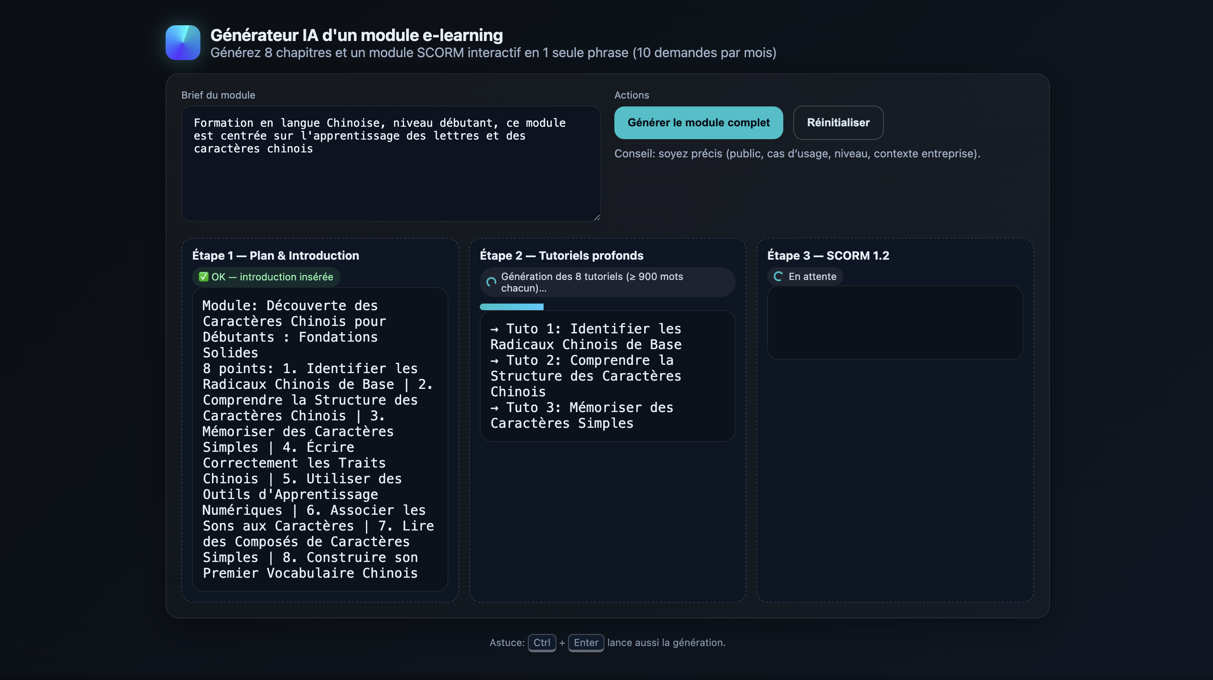
Task: Click the Enter key badge
Action: (x=586, y=642)
